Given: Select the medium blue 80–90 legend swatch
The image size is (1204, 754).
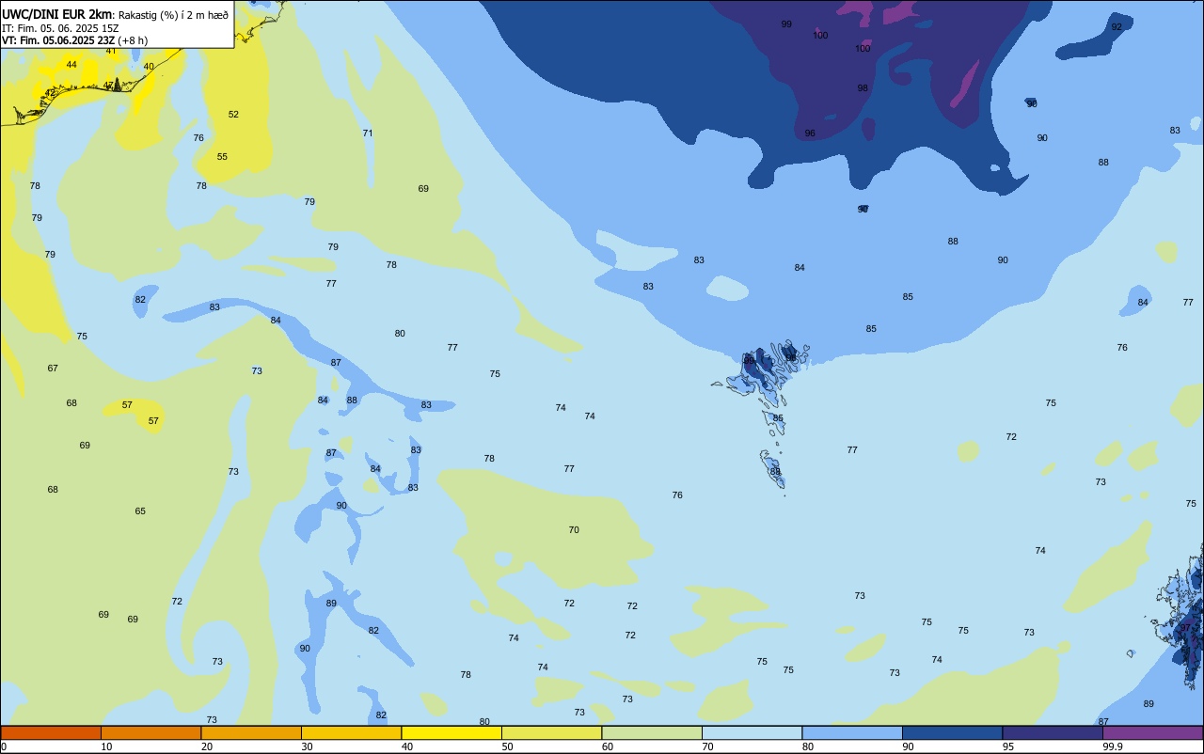Looking at the screenshot, I should [x=852, y=732].
